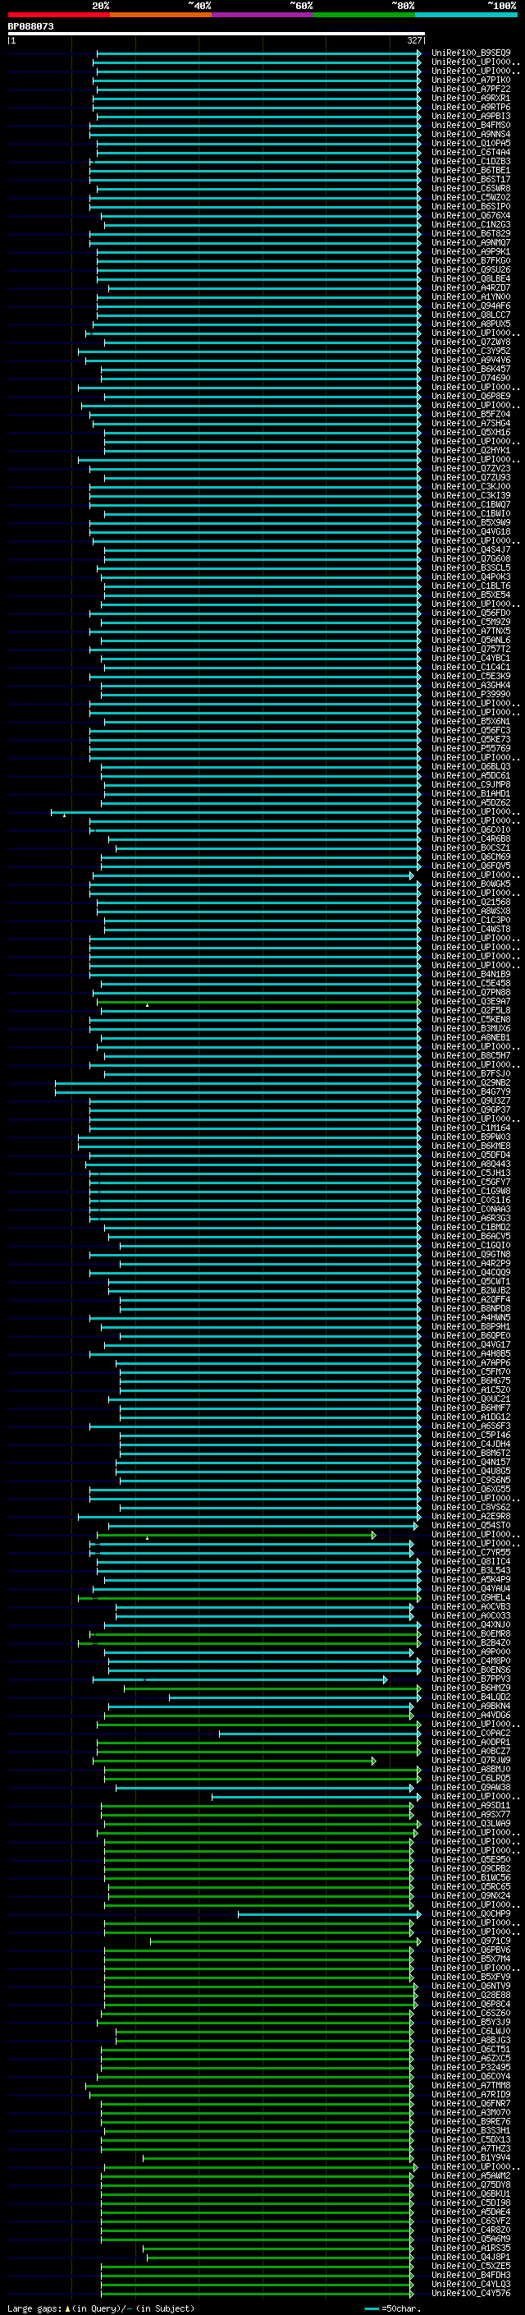Open the UniRef100_C4Y576 hit

click(x=471, y=2294)
